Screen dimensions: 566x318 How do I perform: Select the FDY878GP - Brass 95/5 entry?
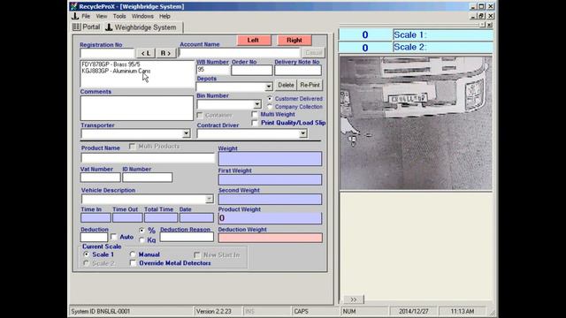pyautogui.click(x=111, y=64)
